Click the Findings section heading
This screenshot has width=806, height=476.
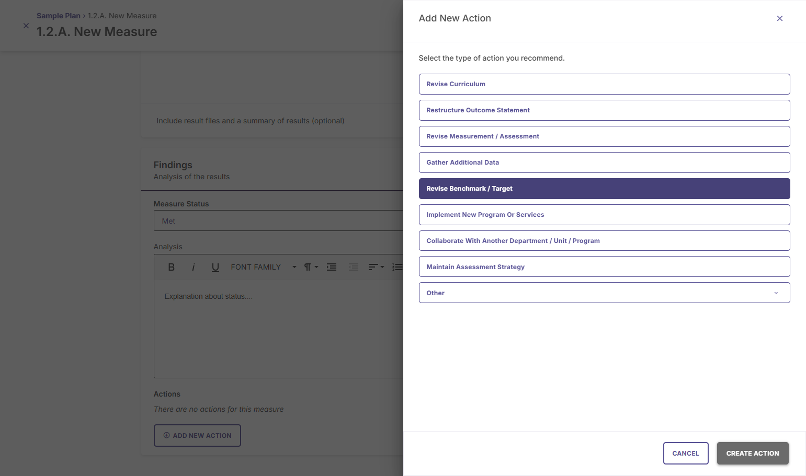point(173,165)
